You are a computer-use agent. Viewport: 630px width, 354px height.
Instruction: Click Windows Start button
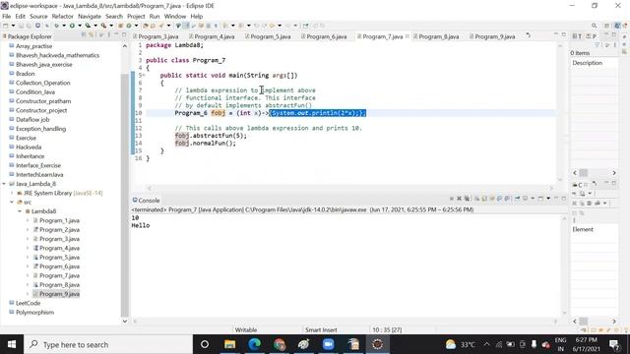12,344
